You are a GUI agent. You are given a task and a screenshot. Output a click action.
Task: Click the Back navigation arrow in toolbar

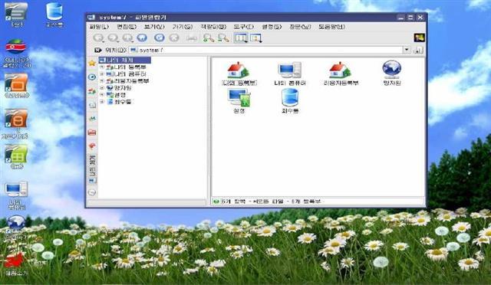pyautogui.click(x=98, y=38)
